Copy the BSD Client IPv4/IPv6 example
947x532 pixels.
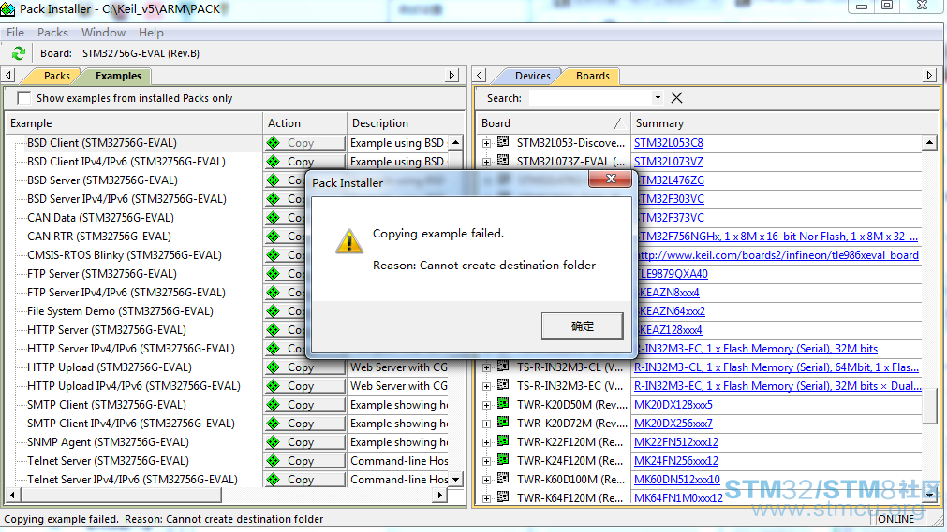click(305, 162)
